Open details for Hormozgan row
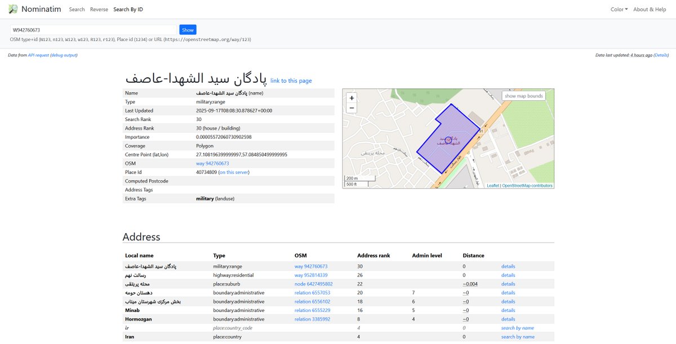This screenshot has height=344, width=676. click(x=508, y=319)
